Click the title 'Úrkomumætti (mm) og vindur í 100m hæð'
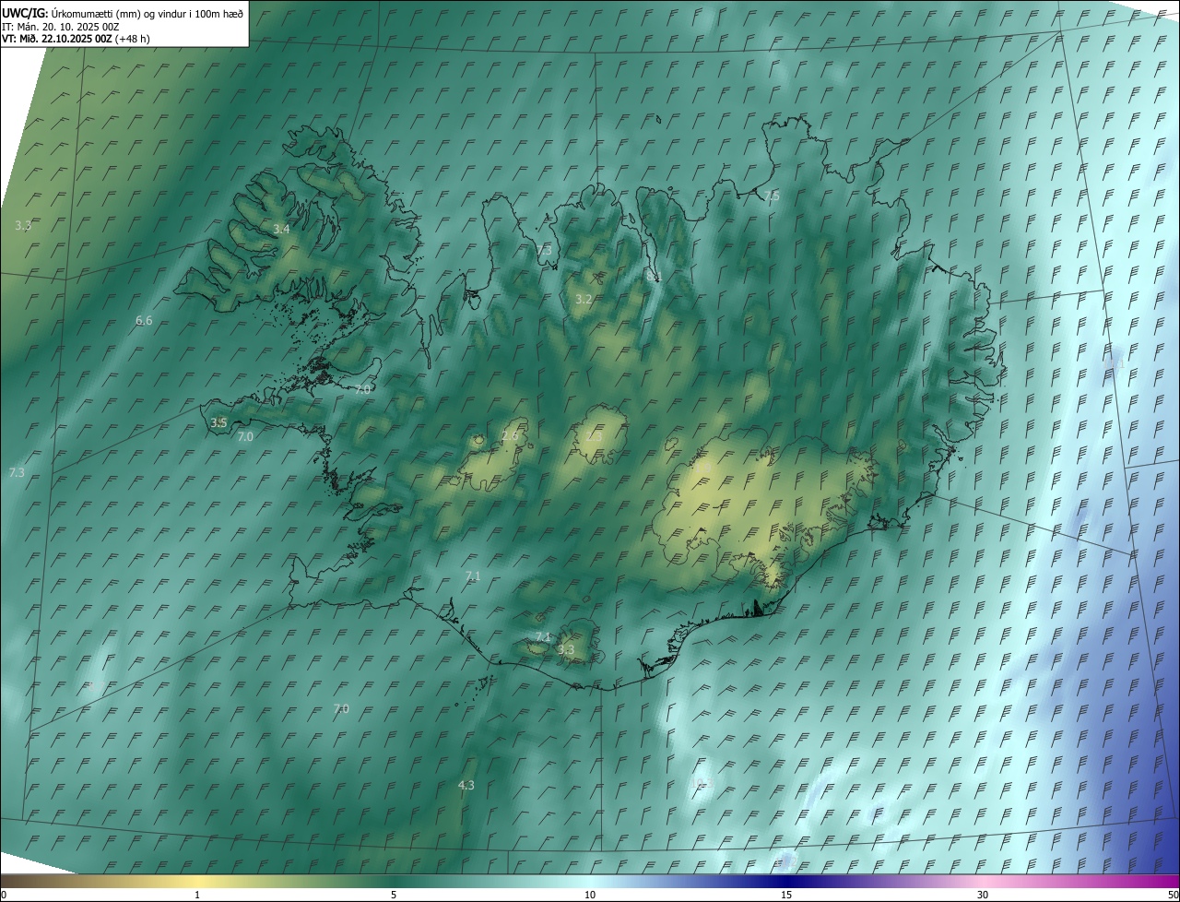The height and width of the screenshot is (902, 1180). [147, 13]
